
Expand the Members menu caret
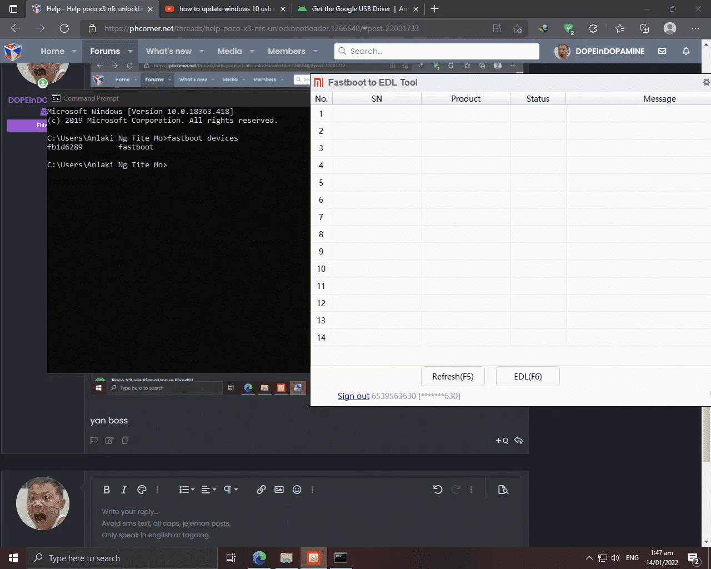click(x=316, y=51)
